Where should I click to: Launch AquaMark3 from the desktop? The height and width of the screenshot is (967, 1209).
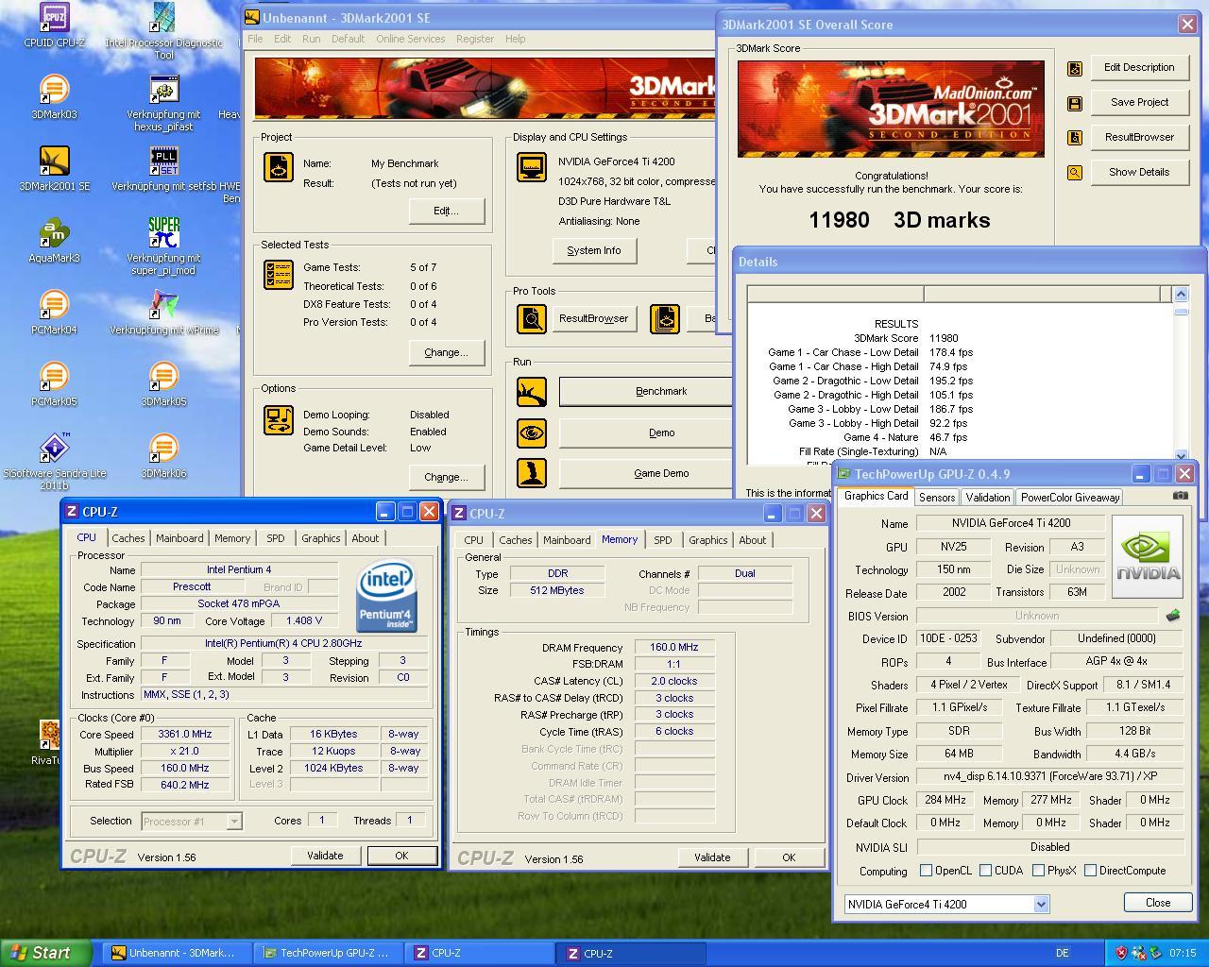pyautogui.click(x=54, y=233)
